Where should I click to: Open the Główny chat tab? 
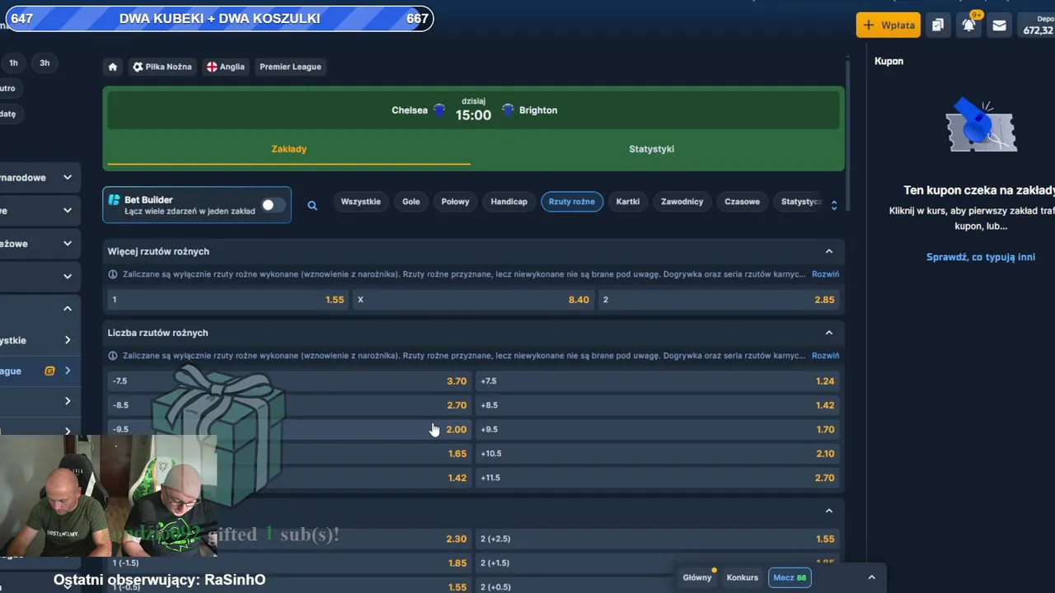(697, 577)
